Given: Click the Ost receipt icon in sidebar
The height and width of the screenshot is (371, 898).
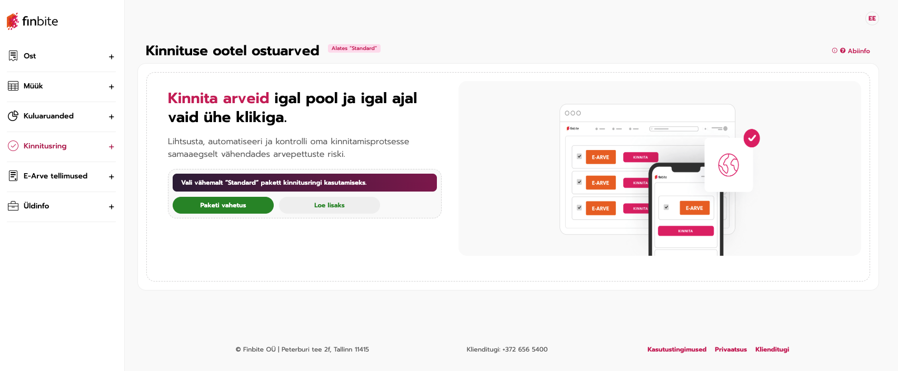Looking at the screenshot, I should (x=13, y=56).
